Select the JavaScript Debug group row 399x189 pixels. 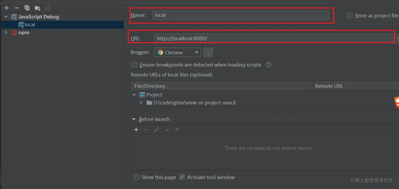point(62,17)
